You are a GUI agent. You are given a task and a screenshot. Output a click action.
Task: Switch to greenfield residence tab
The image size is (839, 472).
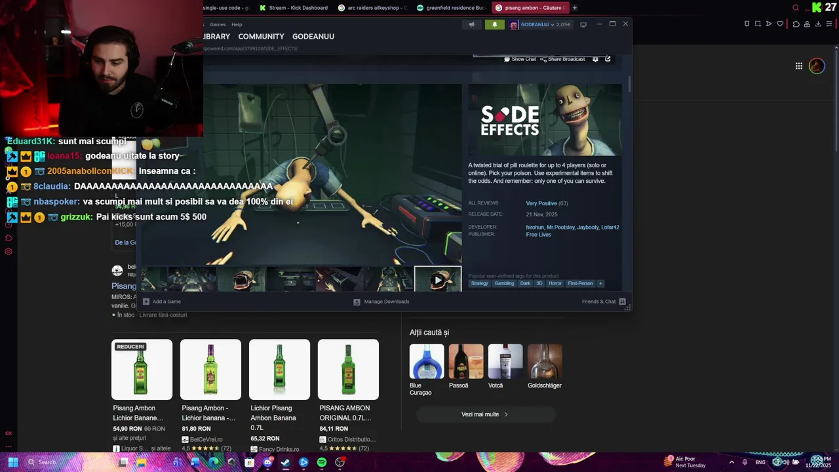click(451, 8)
